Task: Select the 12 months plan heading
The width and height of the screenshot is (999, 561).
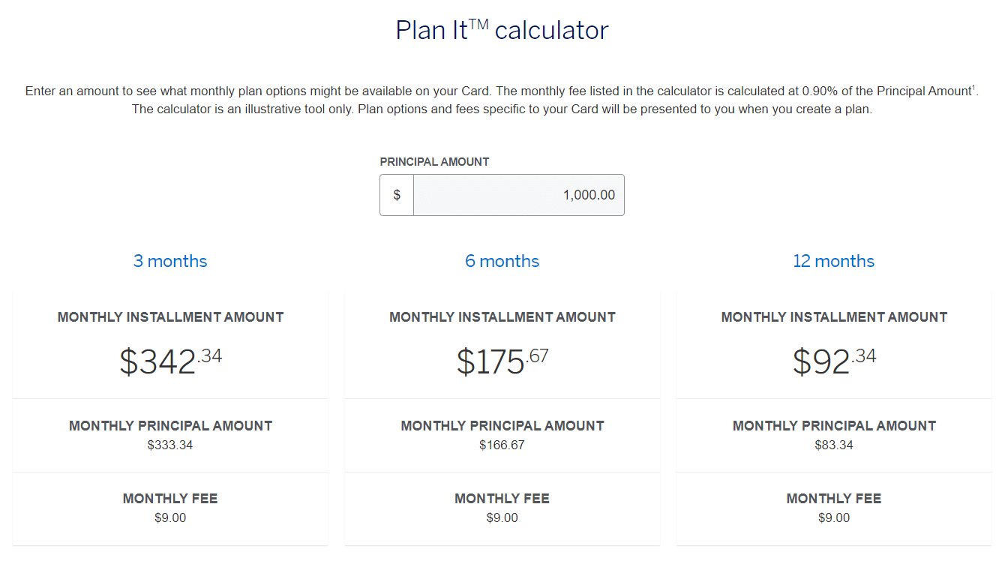Action: click(833, 261)
